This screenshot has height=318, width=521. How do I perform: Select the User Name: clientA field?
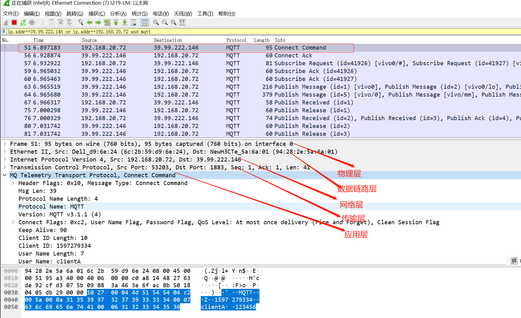tap(49, 261)
